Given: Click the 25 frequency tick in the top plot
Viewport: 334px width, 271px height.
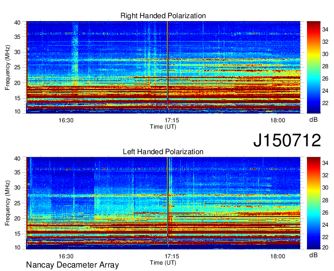Looking at the screenshot, I should click(17, 67).
